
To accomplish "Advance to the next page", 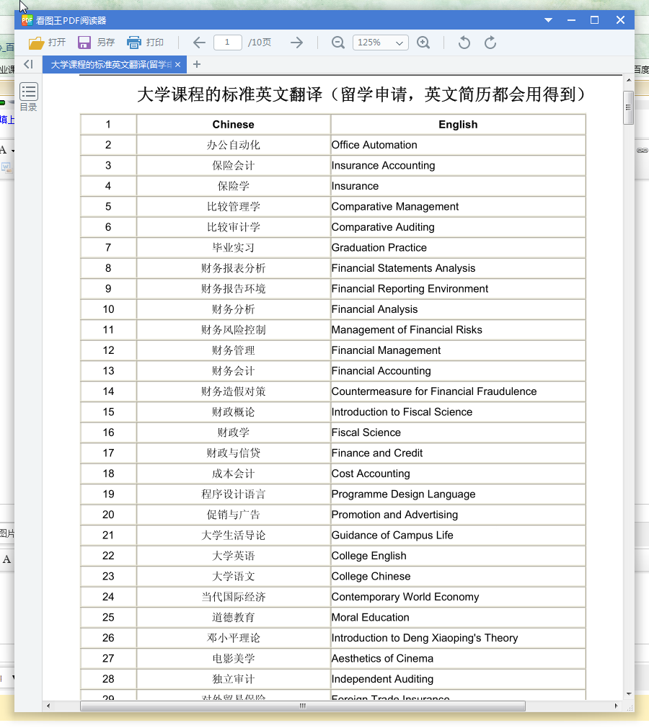I will [296, 43].
